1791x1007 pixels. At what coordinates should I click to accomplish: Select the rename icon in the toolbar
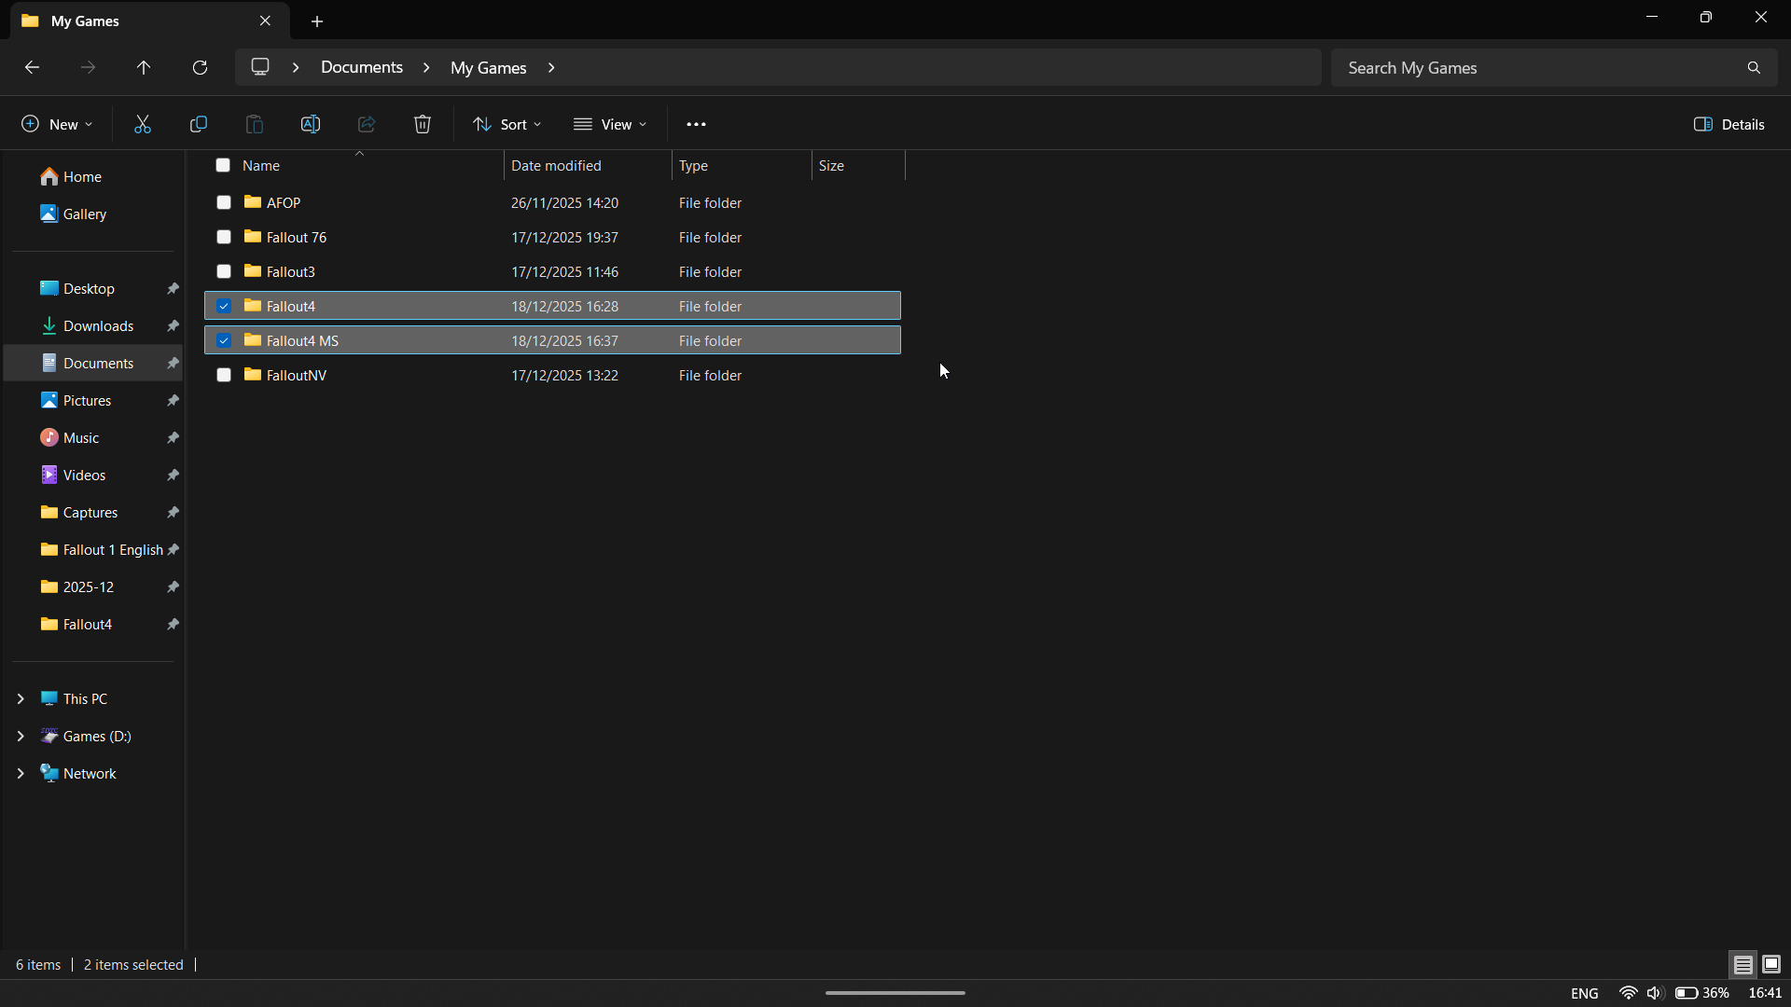click(311, 123)
